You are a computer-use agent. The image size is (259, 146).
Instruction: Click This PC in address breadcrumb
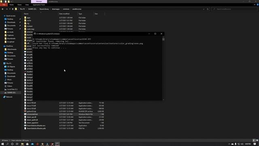23,9
